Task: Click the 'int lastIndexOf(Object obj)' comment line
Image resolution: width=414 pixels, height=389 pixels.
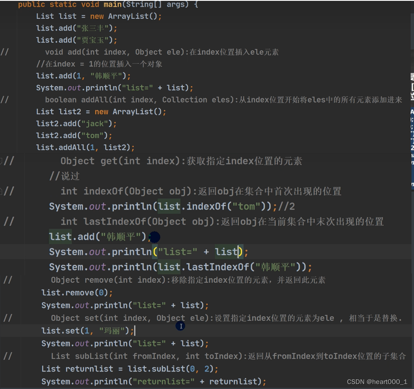Action: pos(222,222)
